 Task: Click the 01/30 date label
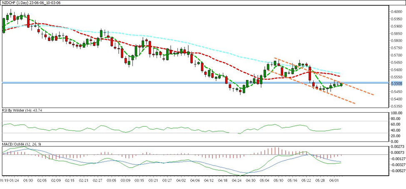click(28, 179)
